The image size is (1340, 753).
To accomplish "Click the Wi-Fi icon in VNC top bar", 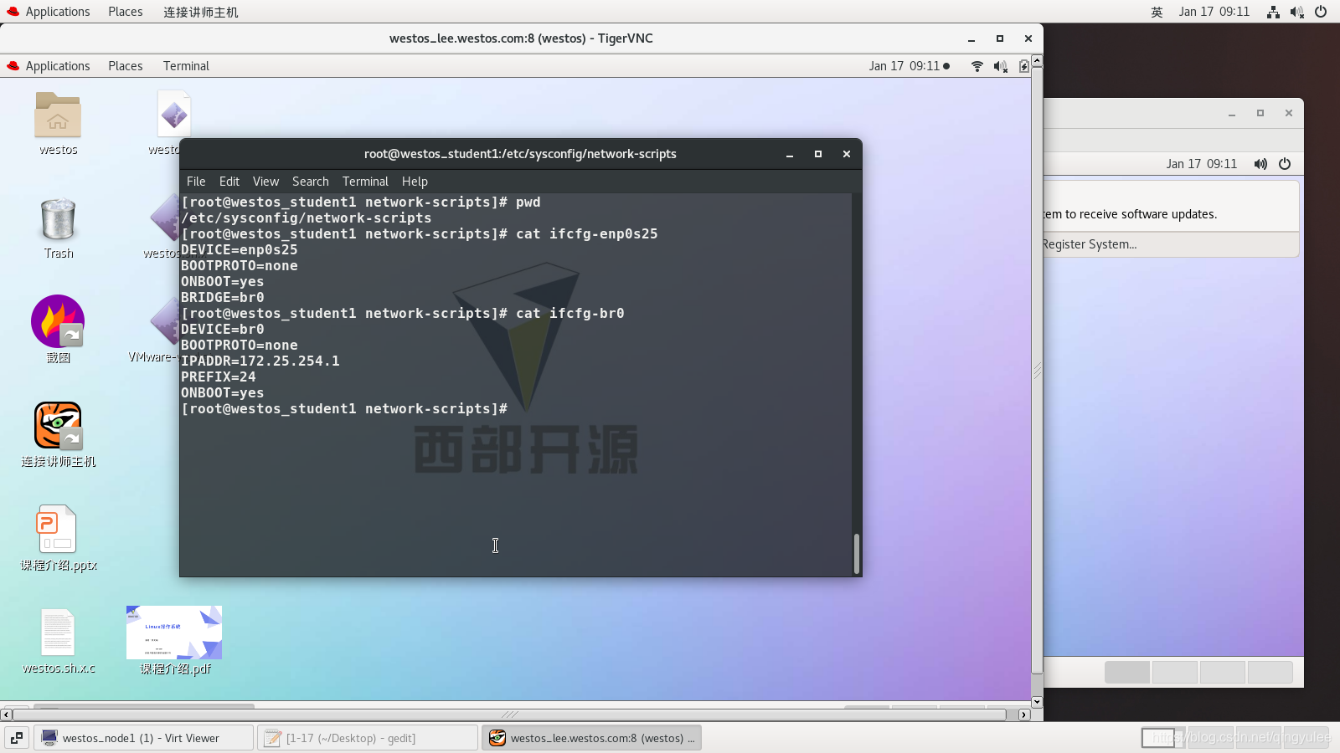I will (977, 66).
